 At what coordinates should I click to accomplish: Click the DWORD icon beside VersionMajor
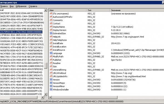click(51, 83)
